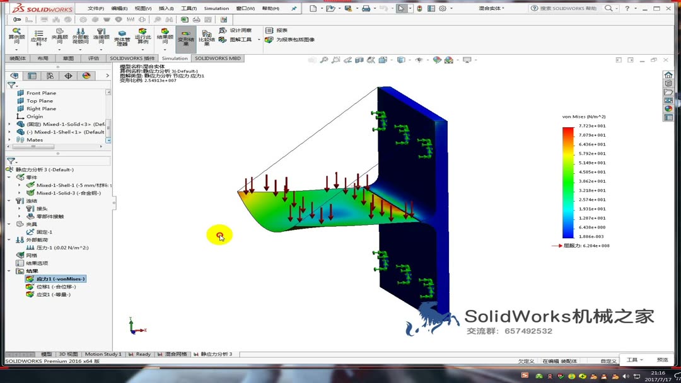Image resolution: width=681 pixels, height=383 pixels.
Task: Open the Fixtures Advisor (夹具顾问)
Action: tap(59, 35)
